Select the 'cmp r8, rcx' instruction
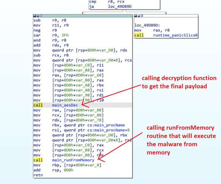The image size is (221, 184). pyautogui.click(x=107, y=2)
